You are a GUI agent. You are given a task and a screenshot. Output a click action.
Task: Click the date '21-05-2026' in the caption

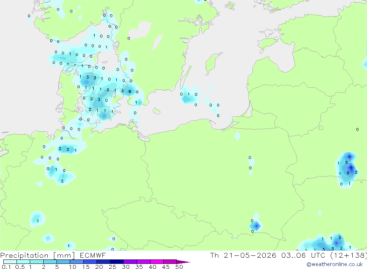[x=250, y=255]
